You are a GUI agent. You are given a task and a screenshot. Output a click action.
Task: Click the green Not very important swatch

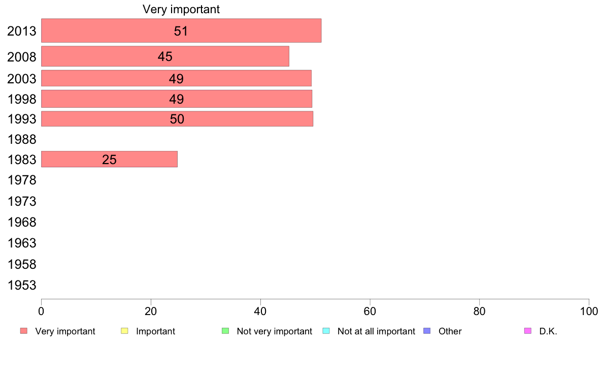[225, 331]
